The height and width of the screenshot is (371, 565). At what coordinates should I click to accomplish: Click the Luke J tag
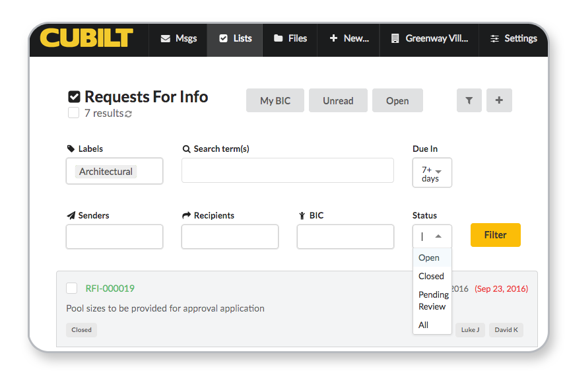click(470, 330)
